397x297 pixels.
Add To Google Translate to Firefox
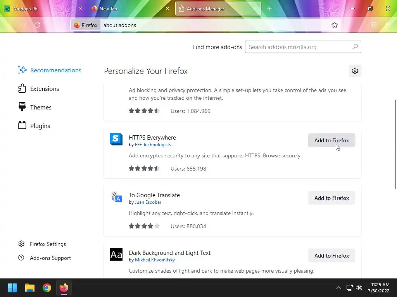(x=331, y=198)
